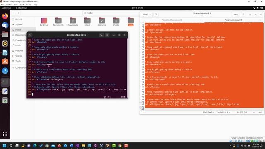Open Ln 103, Col 1 position dropdown
The image size is (265, 149).
point(246,112)
